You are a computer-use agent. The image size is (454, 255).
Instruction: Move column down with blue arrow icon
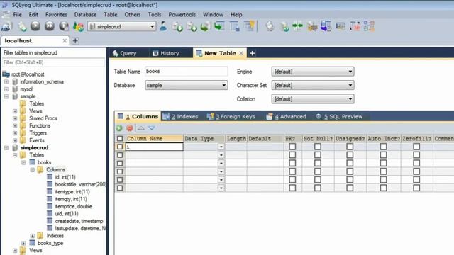tap(152, 127)
